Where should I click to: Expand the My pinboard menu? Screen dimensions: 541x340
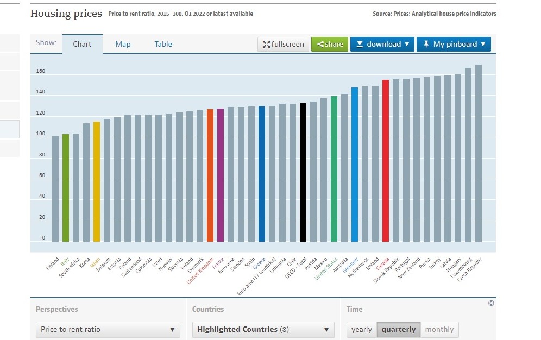pos(454,45)
